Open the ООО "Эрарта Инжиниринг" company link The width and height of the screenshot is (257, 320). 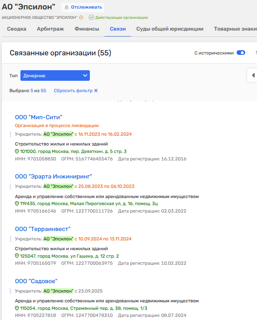pos(53,176)
